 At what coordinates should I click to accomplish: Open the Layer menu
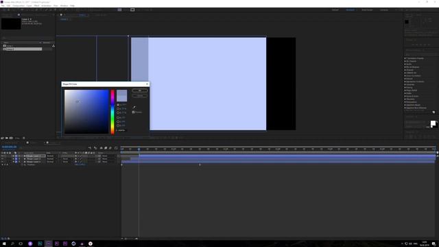(29, 5)
